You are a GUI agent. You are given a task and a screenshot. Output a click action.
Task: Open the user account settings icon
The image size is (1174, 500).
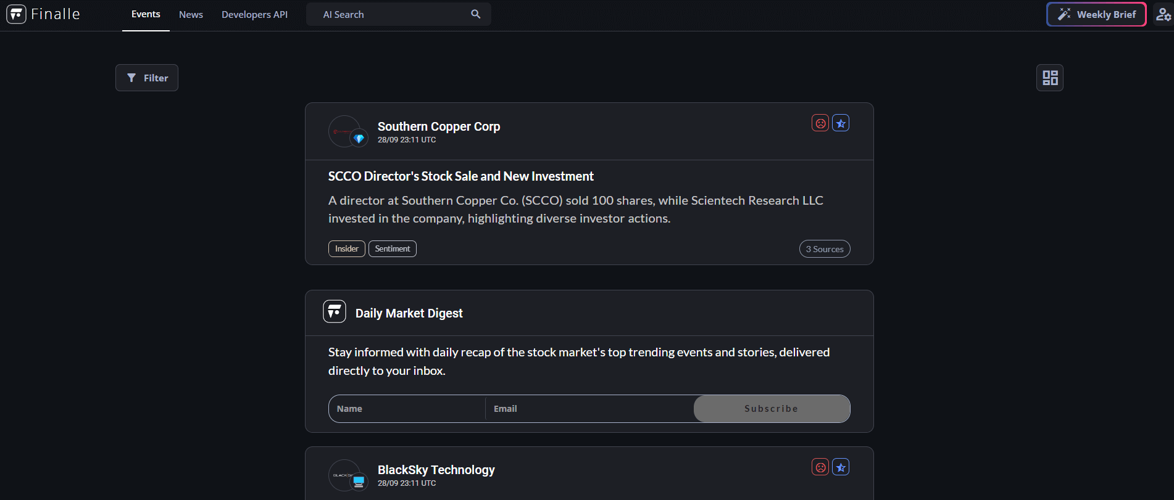(1163, 14)
